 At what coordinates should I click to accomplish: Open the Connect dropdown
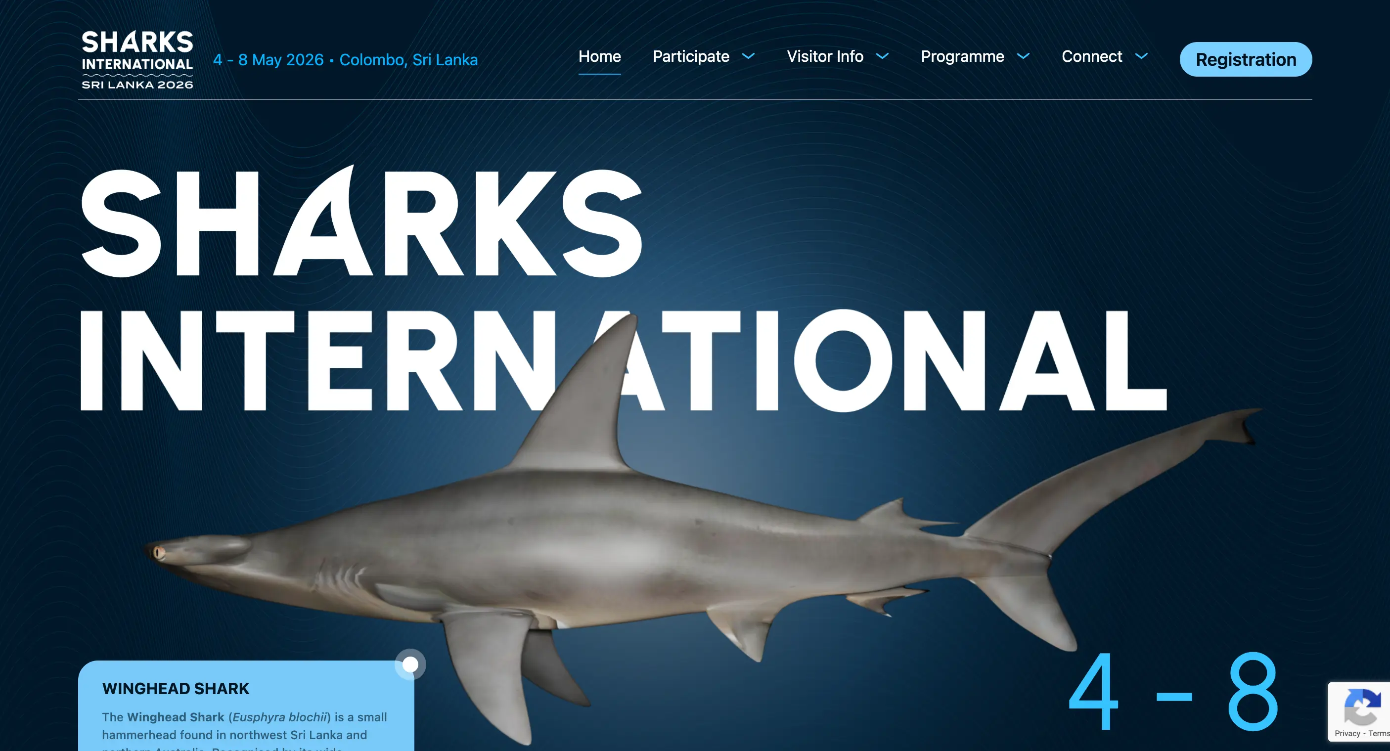1141,56
